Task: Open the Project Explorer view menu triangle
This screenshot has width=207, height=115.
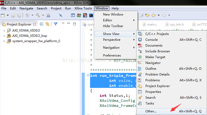Action: pos(63,23)
